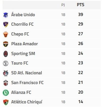
Task: Open the Atlético Chiriquí team name
Action: click(x=27, y=102)
